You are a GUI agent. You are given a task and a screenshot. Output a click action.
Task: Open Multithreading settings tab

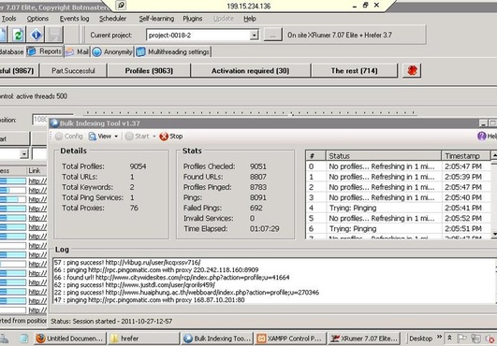click(x=173, y=52)
